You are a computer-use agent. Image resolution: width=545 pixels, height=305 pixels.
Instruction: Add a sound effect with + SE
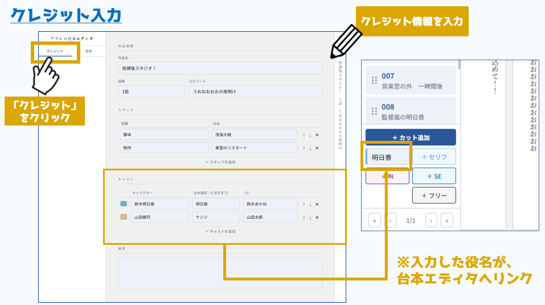click(433, 176)
